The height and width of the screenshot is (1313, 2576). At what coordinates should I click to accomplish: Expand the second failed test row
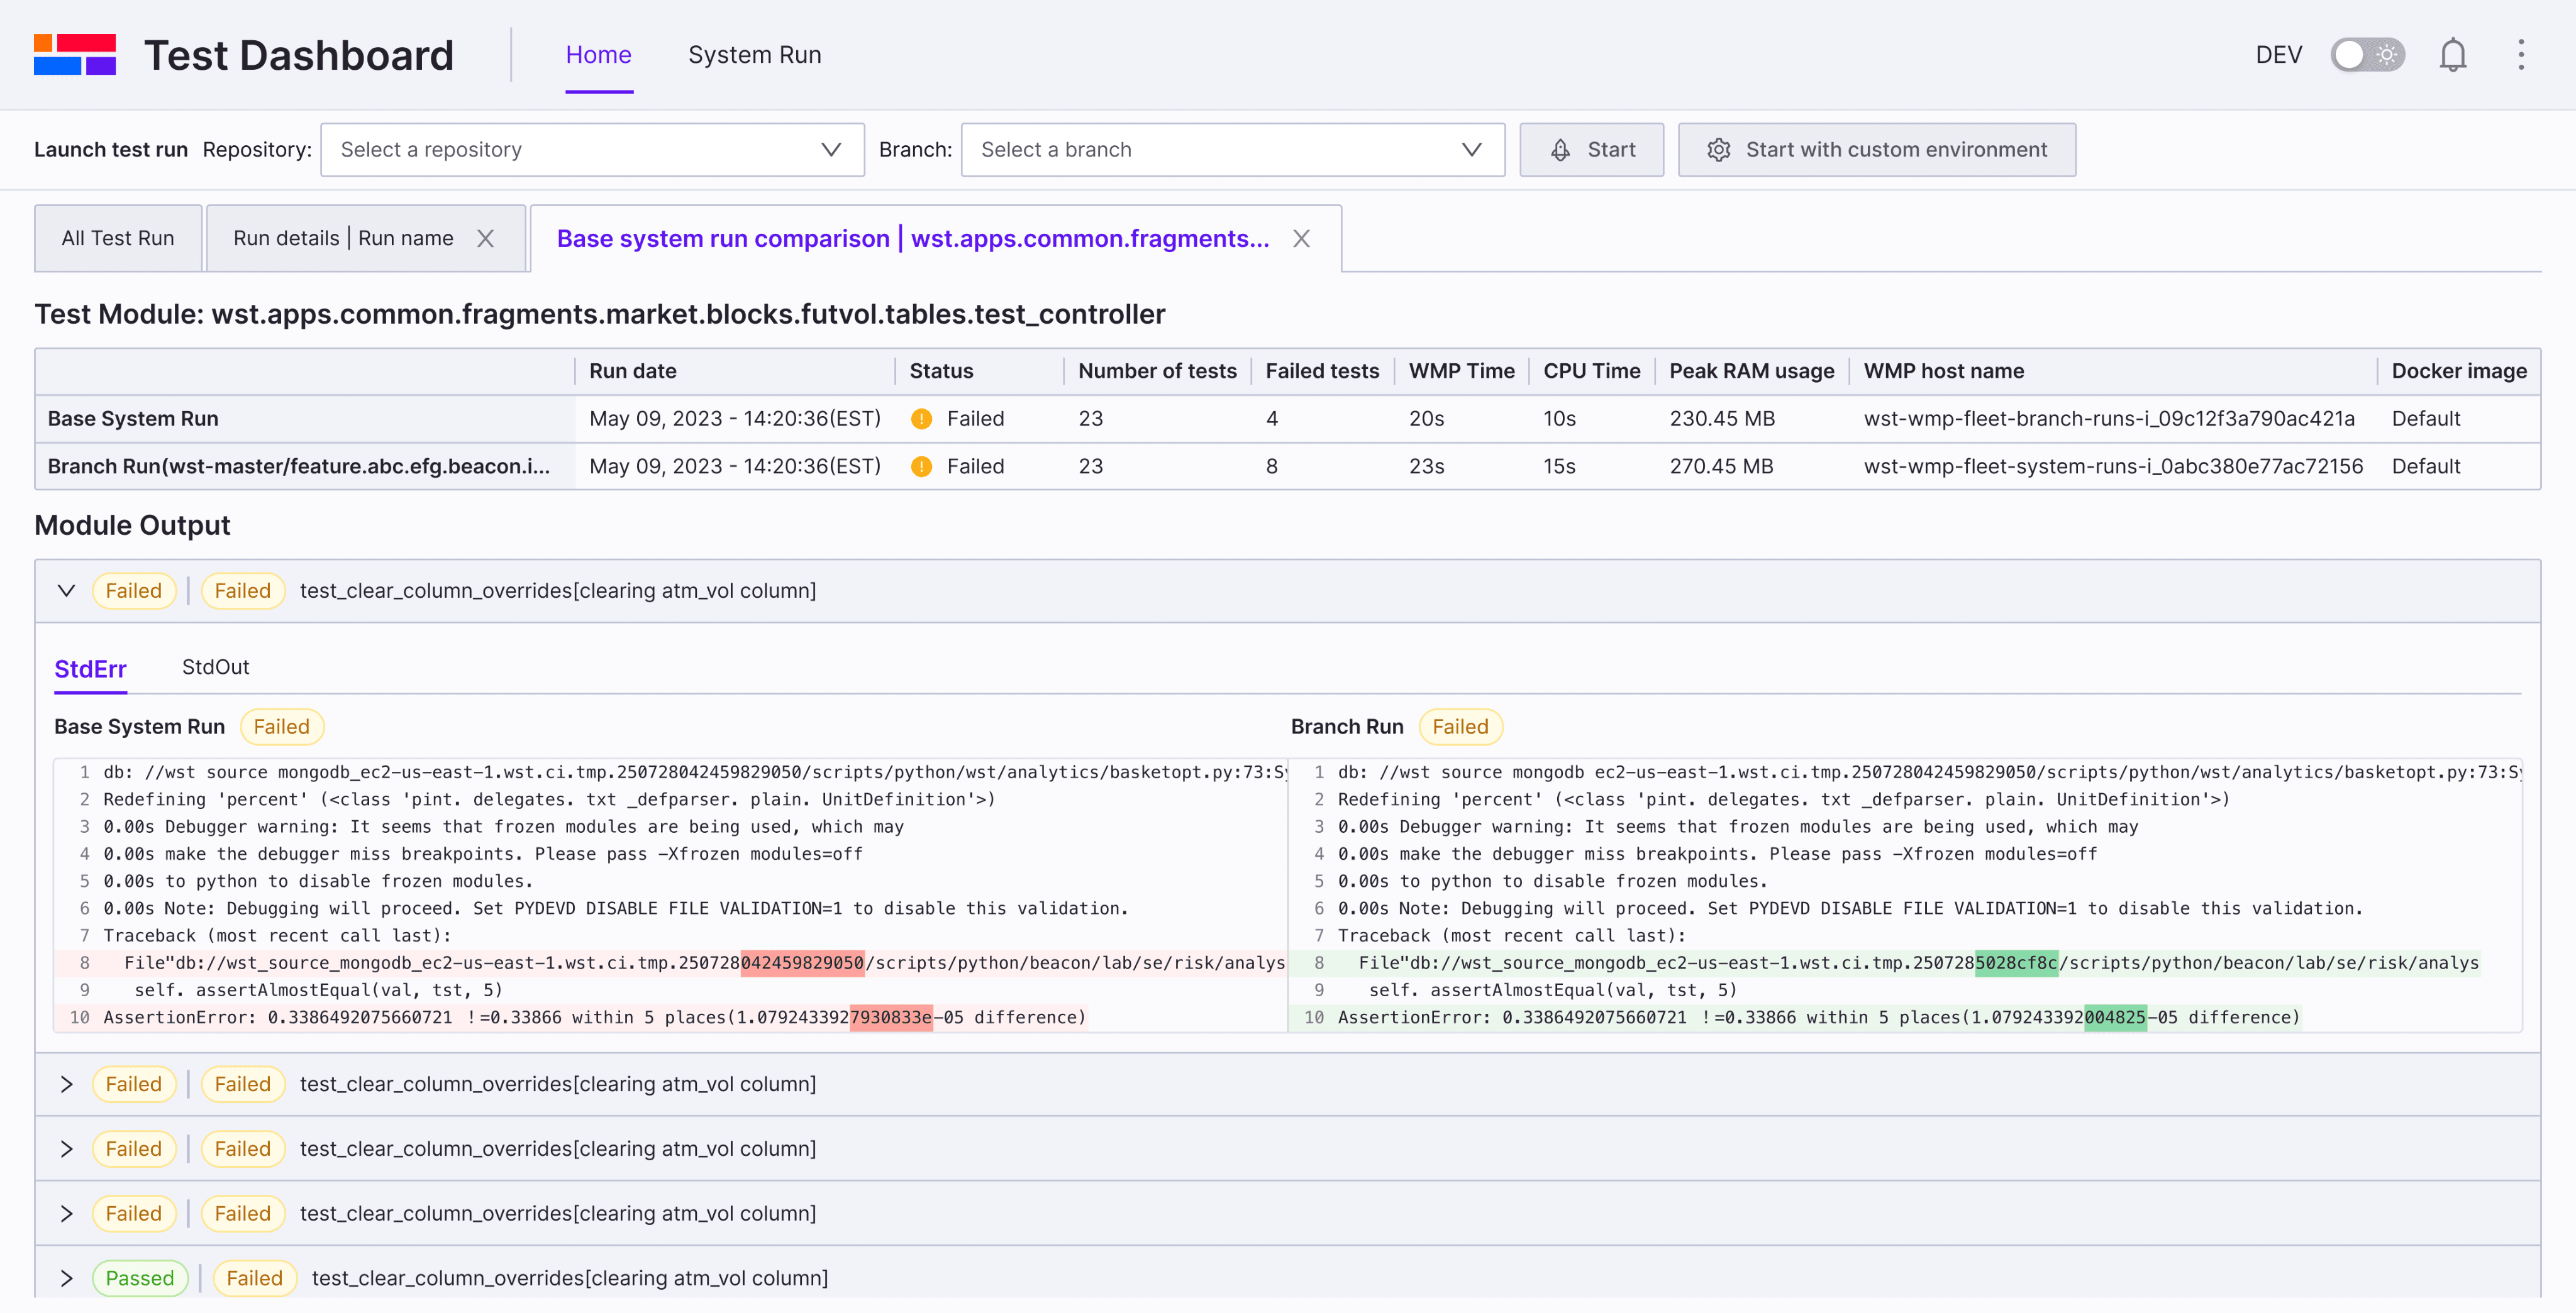pos(67,1084)
